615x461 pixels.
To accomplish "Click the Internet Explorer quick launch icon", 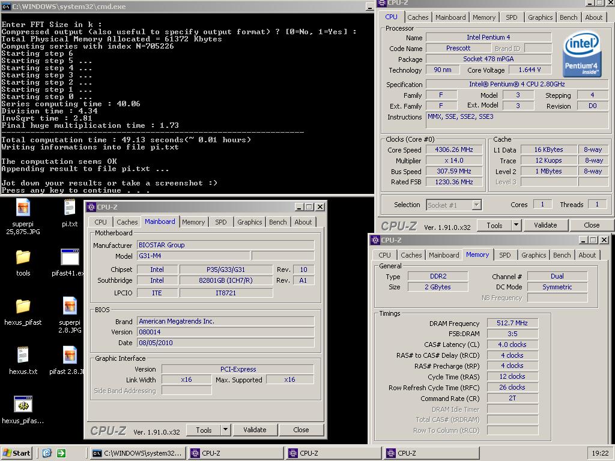I will tap(47, 453).
